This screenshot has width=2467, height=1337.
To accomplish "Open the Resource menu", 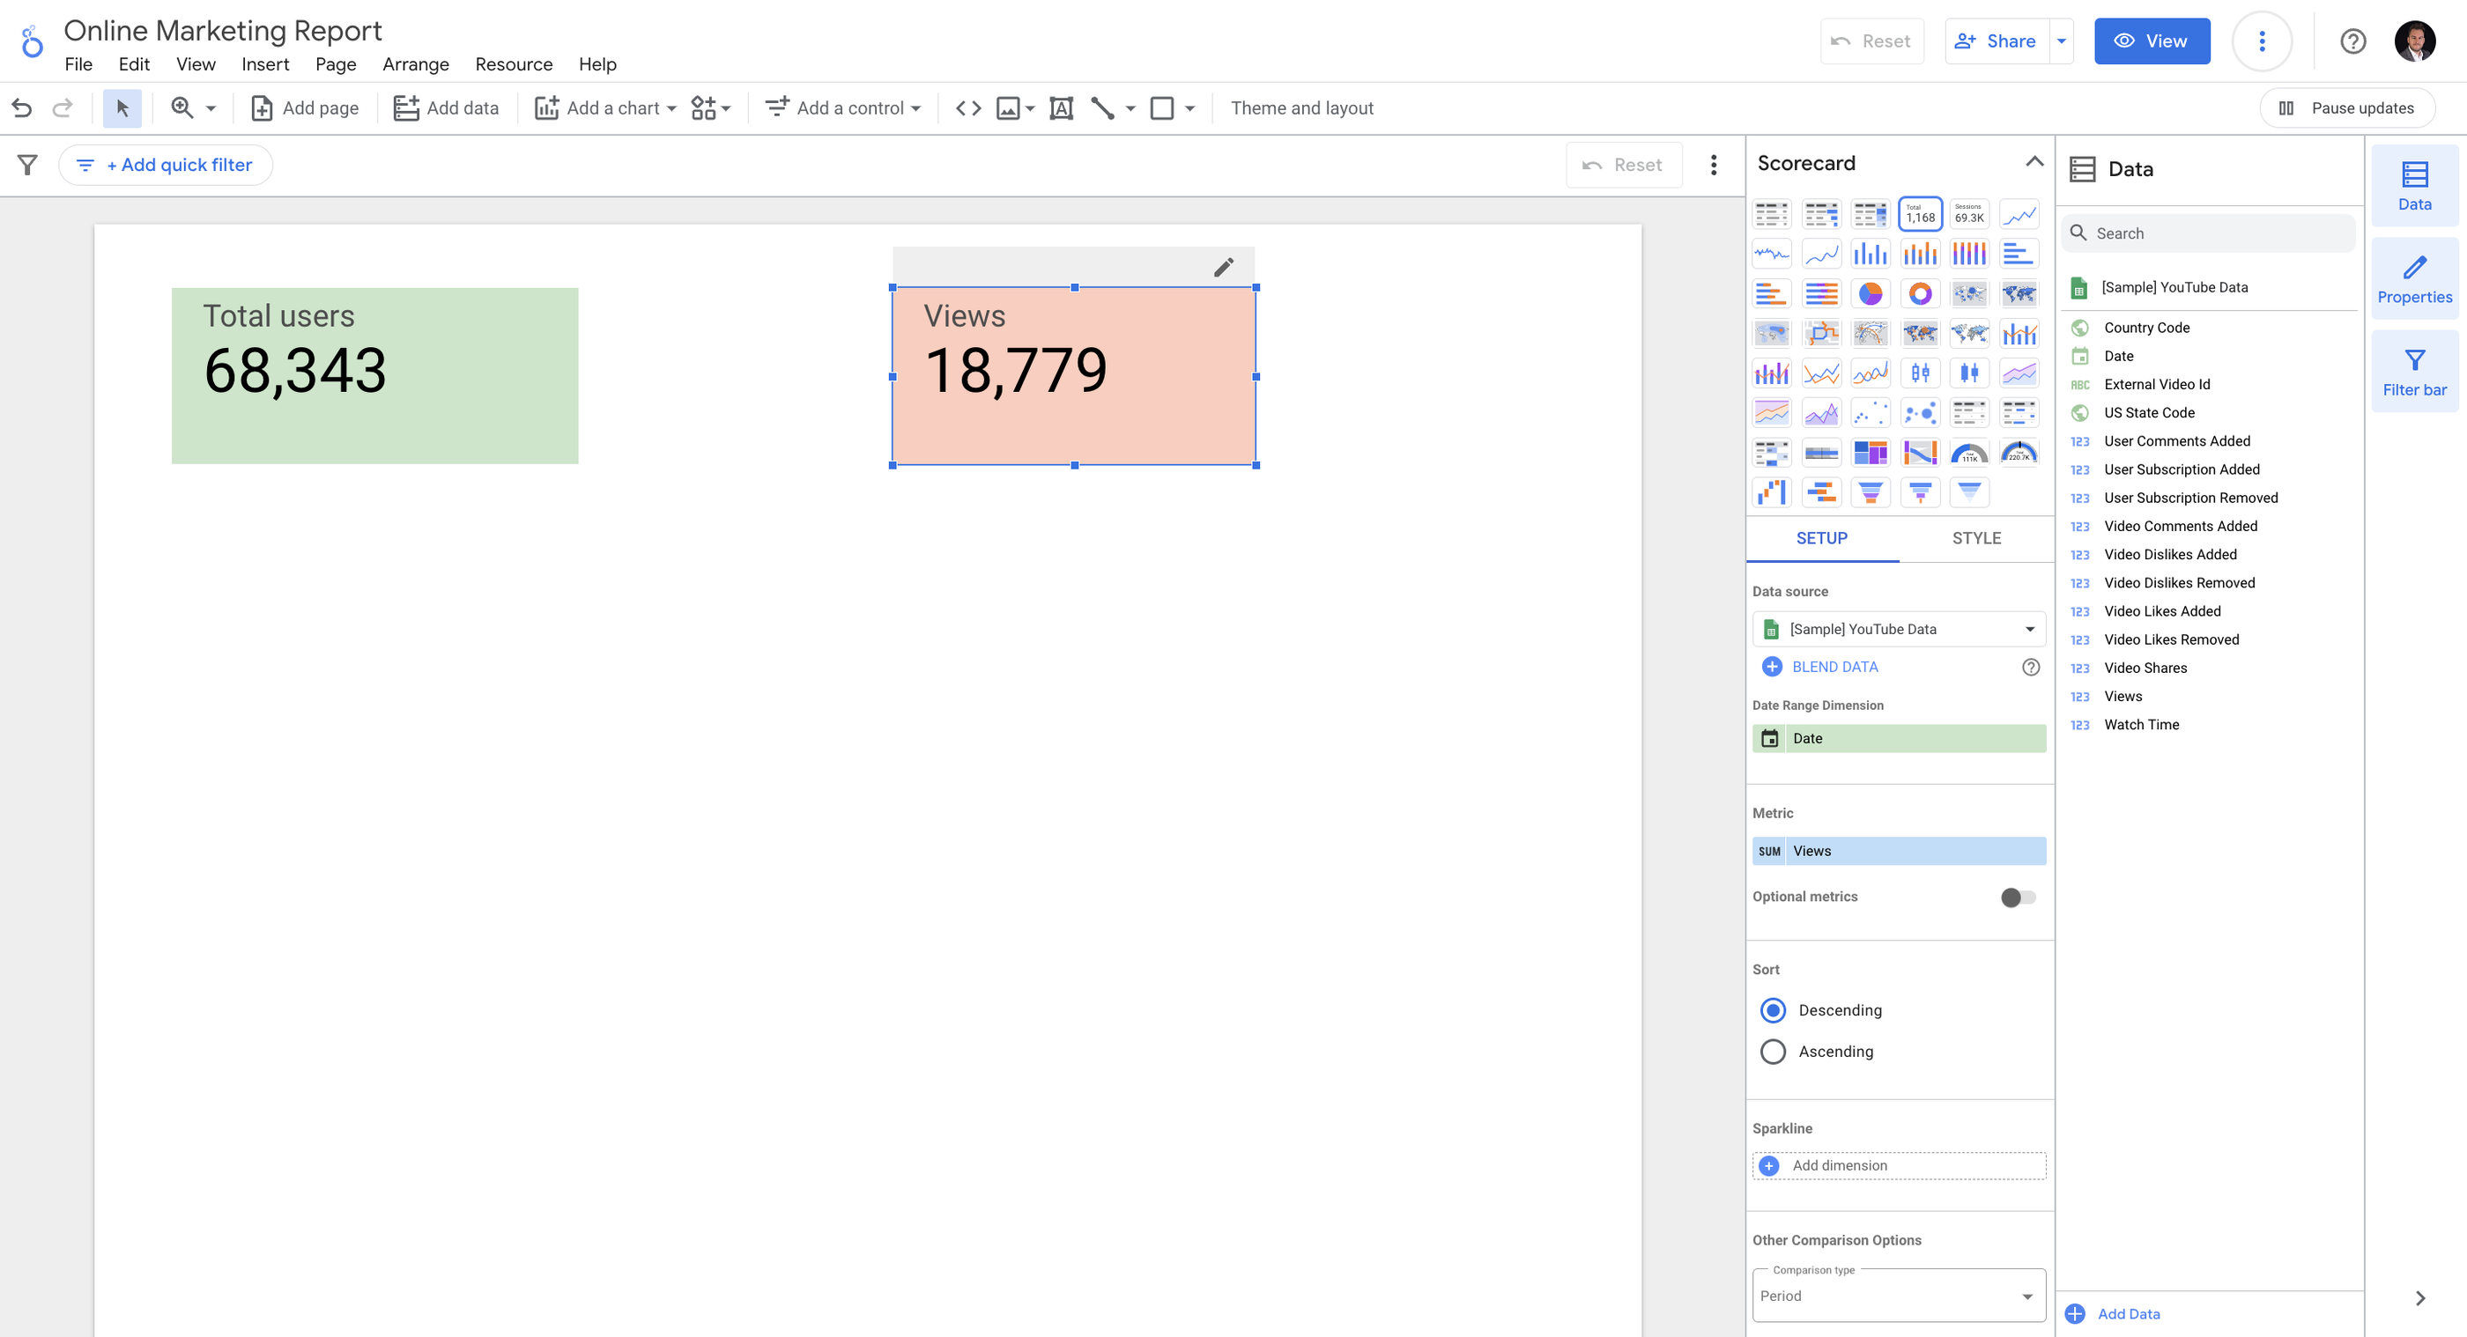I will pos(514,64).
